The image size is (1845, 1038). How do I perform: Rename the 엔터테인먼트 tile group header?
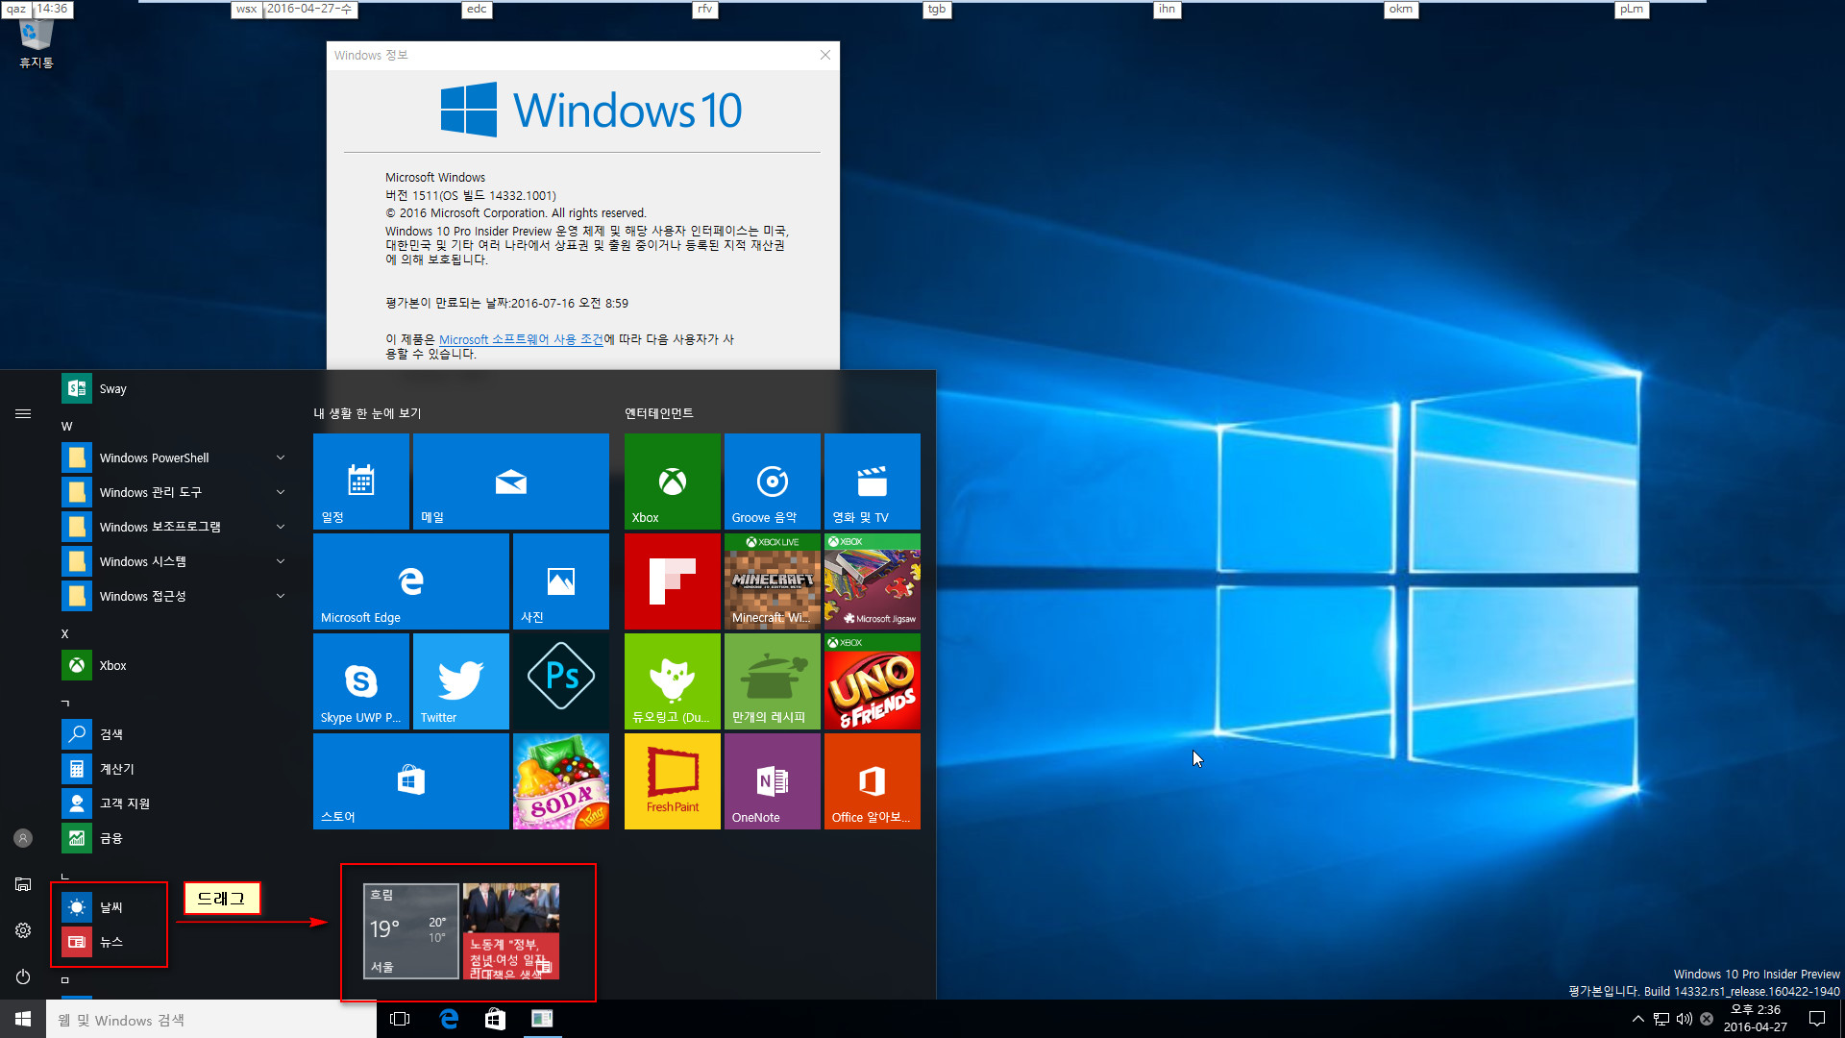[x=659, y=413]
